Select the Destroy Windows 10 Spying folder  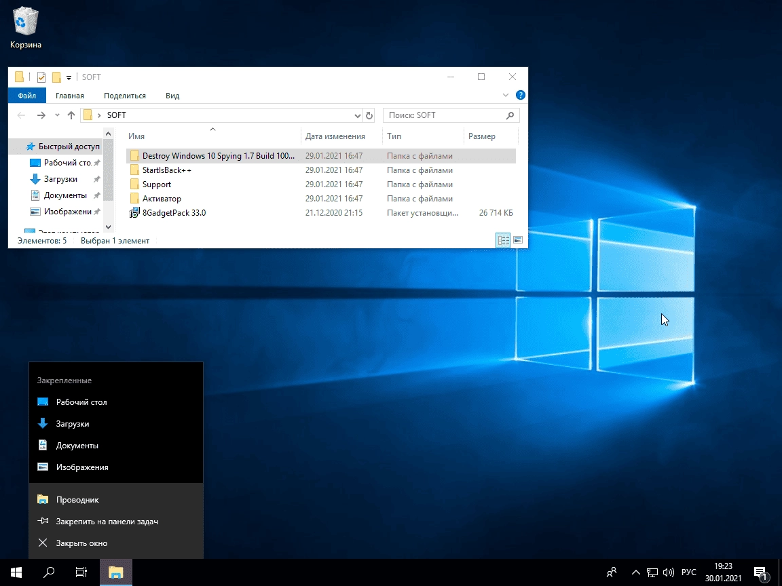click(320, 156)
